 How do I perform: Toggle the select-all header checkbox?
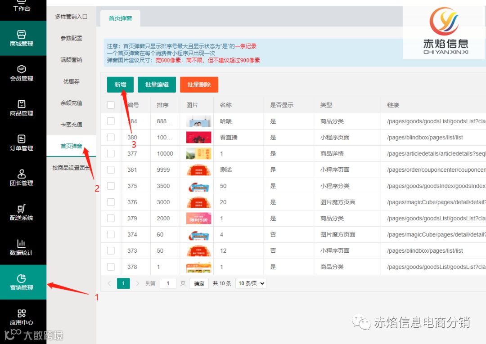click(x=111, y=105)
